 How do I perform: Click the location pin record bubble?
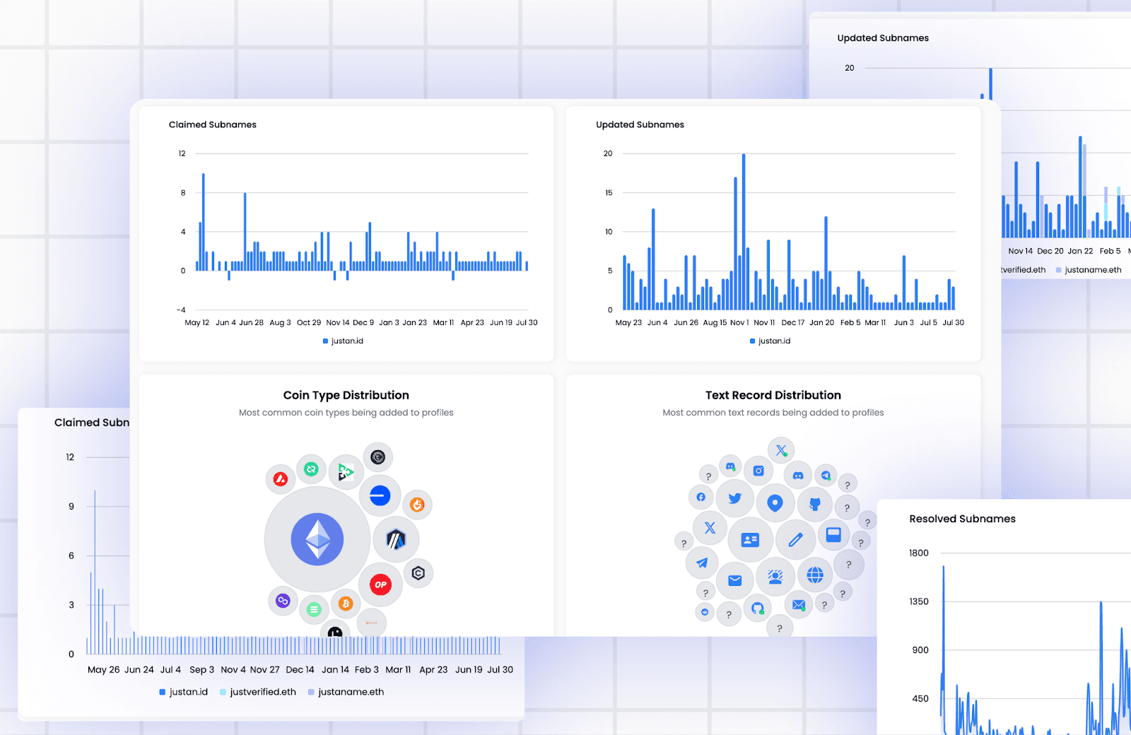tap(775, 503)
